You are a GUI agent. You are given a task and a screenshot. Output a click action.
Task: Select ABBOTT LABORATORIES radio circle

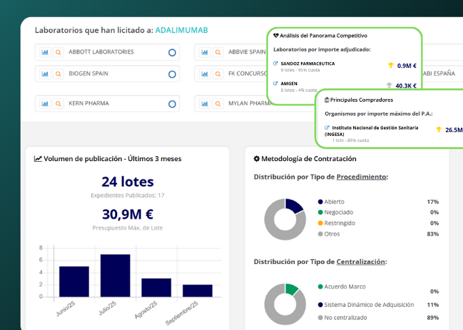(x=172, y=52)
